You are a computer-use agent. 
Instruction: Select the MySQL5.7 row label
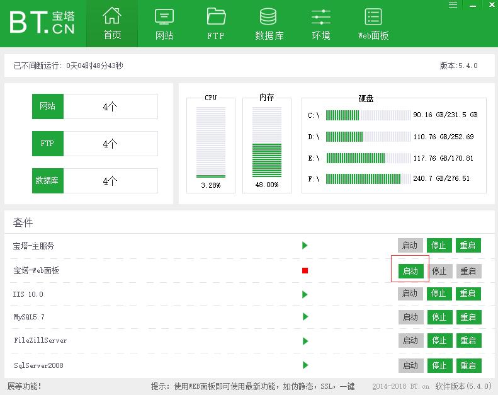(x=29, y=317)
